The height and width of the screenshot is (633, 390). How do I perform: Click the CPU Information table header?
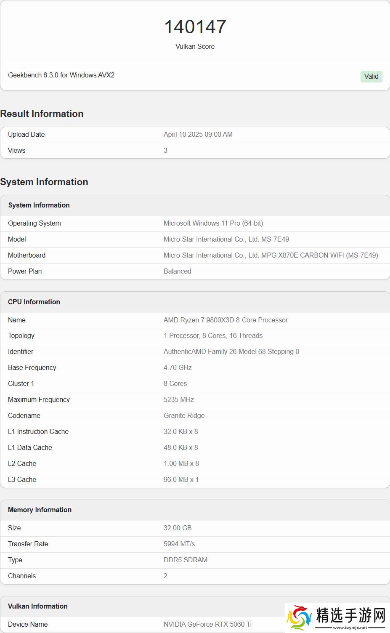(x=34, y=302)
